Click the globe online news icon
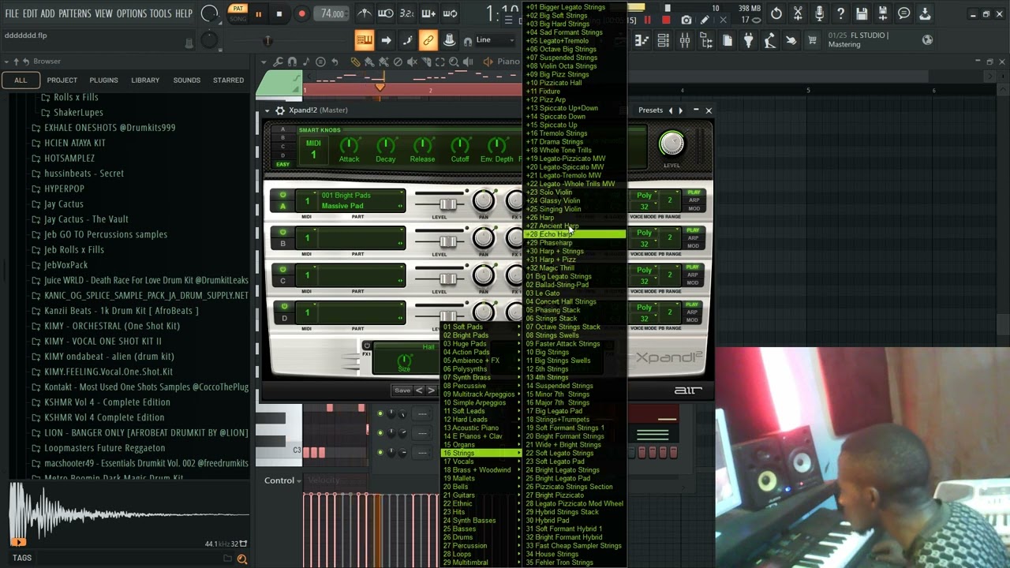 point(927,39)
